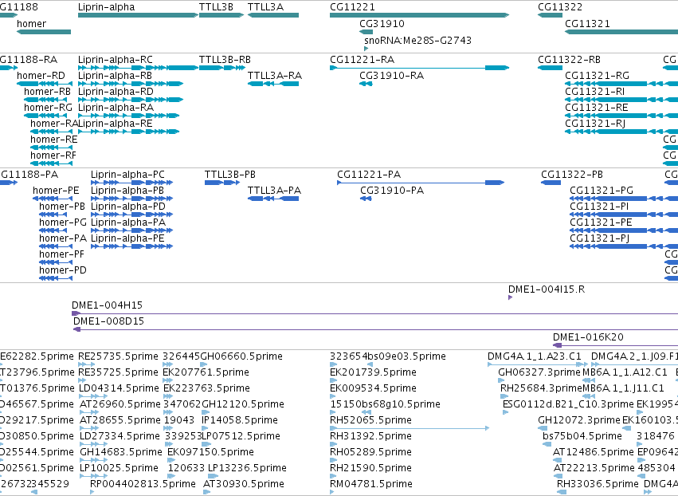Click EST RH33036.5prime
The image size is (678, 496).
[x=598, y=484]
